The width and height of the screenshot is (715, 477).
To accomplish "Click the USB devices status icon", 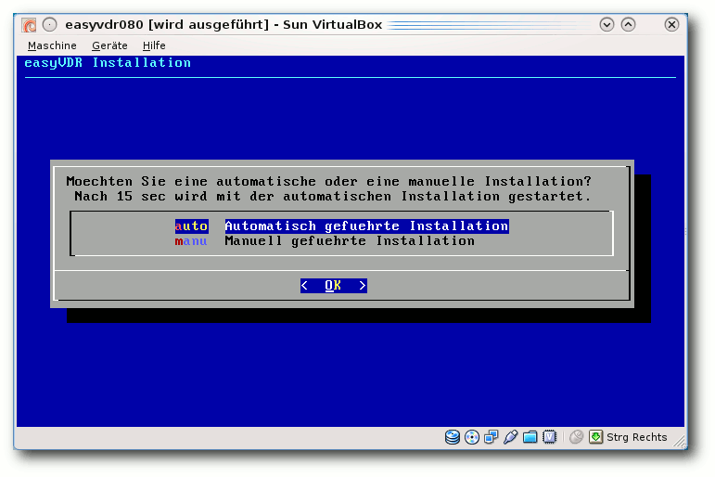I will pos(511,437).
